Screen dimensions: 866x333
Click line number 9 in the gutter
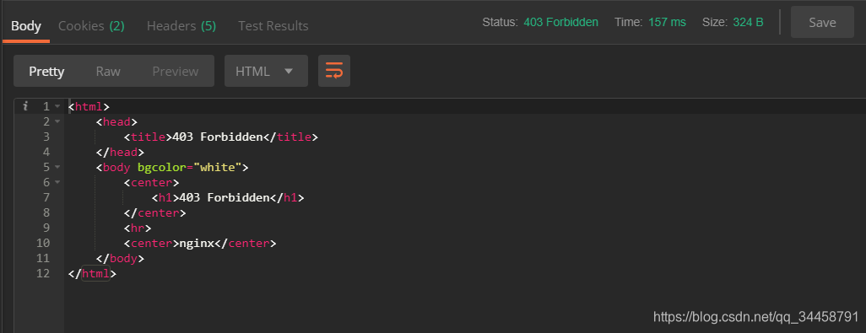coord(46,228)
